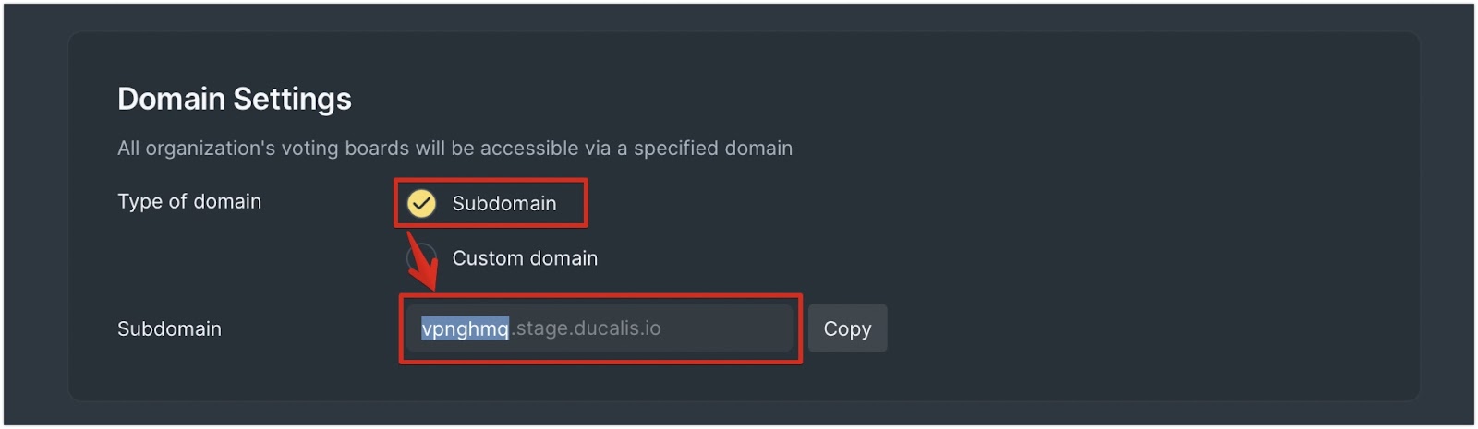
Task: Click the .stage.ducalis.io suffix text
Action: pyautogui.click(x=587, y=328)
